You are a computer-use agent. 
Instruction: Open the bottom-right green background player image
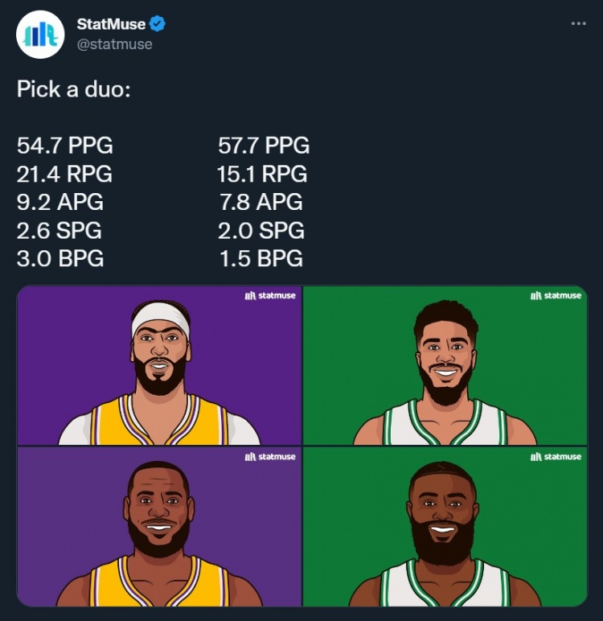point(445,527)
